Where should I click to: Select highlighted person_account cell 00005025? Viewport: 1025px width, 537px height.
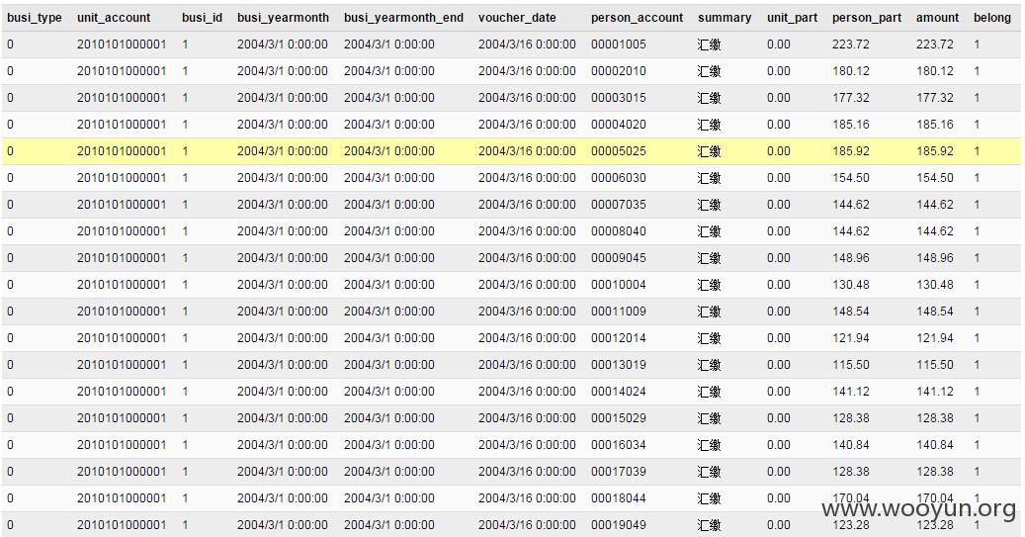(619, 151)
